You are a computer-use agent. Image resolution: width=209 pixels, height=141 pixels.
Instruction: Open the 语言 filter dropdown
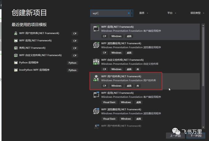tap(144, 13)
